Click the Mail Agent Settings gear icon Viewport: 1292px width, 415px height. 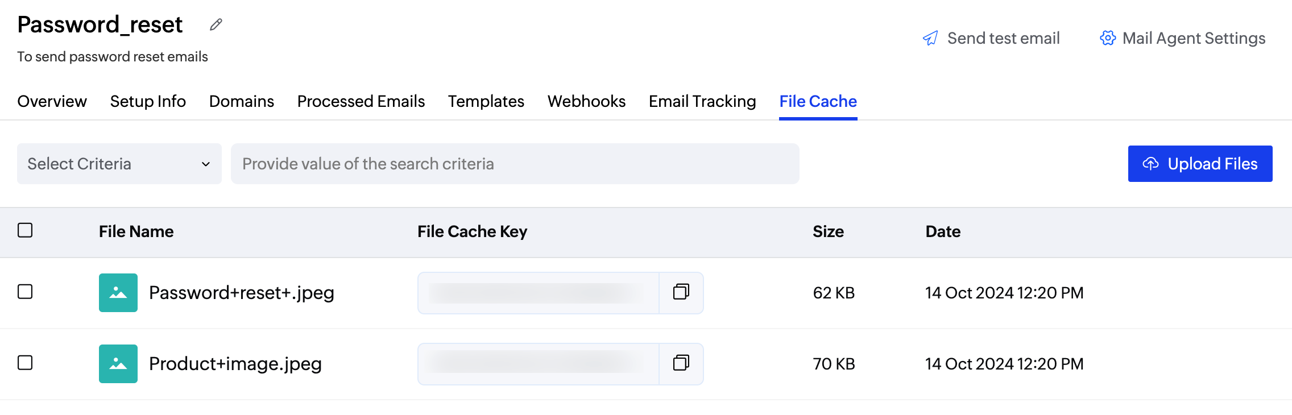pyautogui.click(x=1107, y=38)
